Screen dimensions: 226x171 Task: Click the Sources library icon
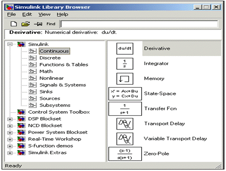click(x=33, y=98)
